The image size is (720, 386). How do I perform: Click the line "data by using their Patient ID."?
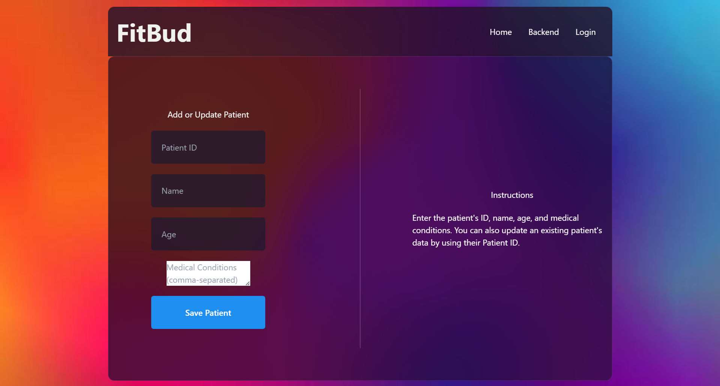(x=466, y=243)
